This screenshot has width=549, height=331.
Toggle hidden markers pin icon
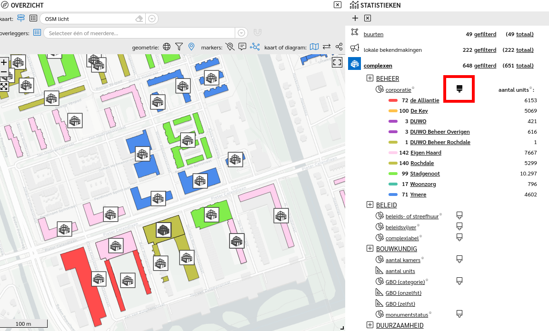(x=230, y=47)
